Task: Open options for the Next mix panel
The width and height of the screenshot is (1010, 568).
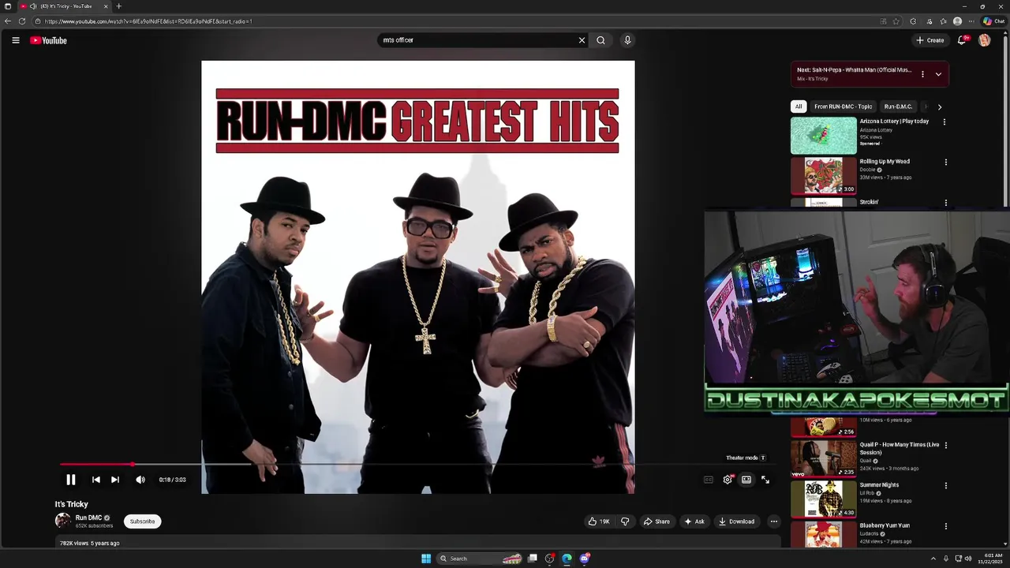Action: 922,74
